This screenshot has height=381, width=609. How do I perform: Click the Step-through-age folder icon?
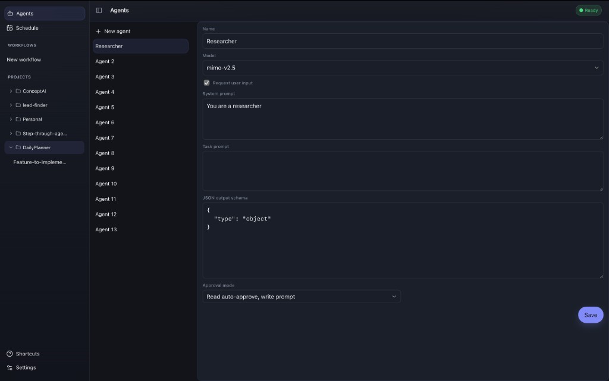(x=18, y=134)
